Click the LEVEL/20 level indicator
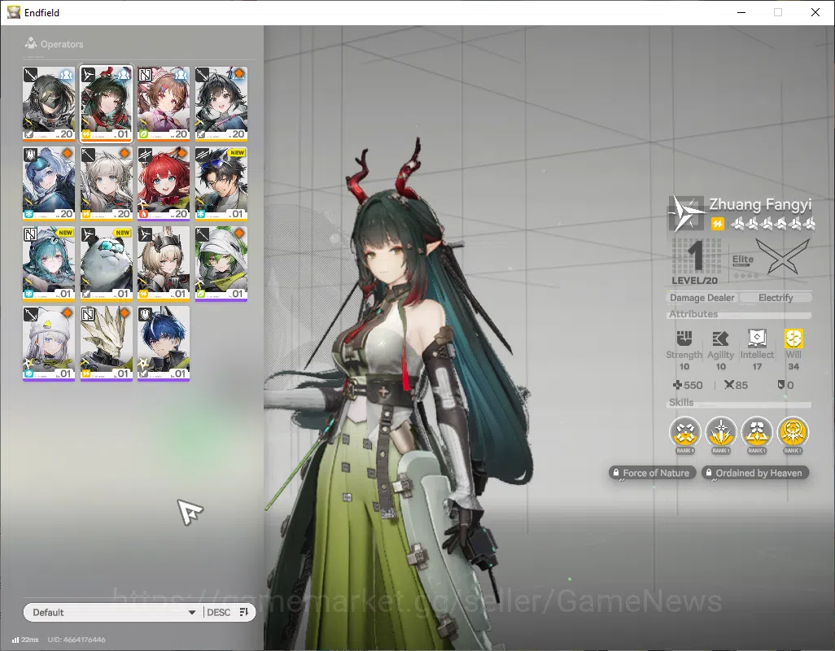Viewport: 835px width, 651px height. [x=694, y=281]
